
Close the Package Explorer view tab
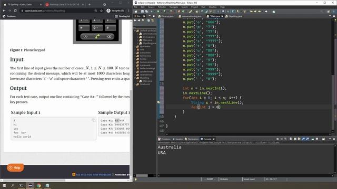click(144, 16)
